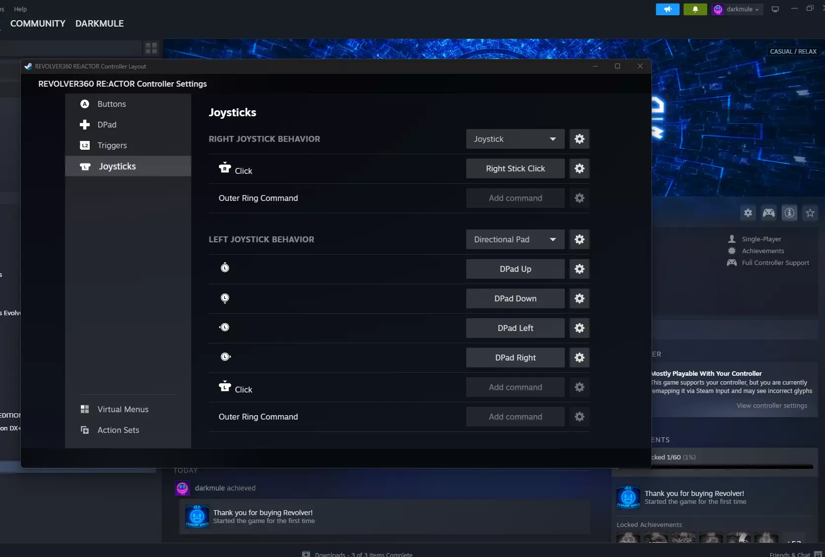Image resolution: width=825 pixels, height=557 pixels.
Task: Open gear settings for Left Joystick Behavior
Action: click(x=580, y=239)
